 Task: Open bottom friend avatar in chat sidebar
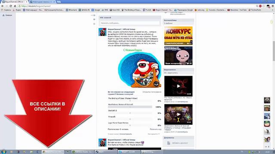(x=267, y=139)
